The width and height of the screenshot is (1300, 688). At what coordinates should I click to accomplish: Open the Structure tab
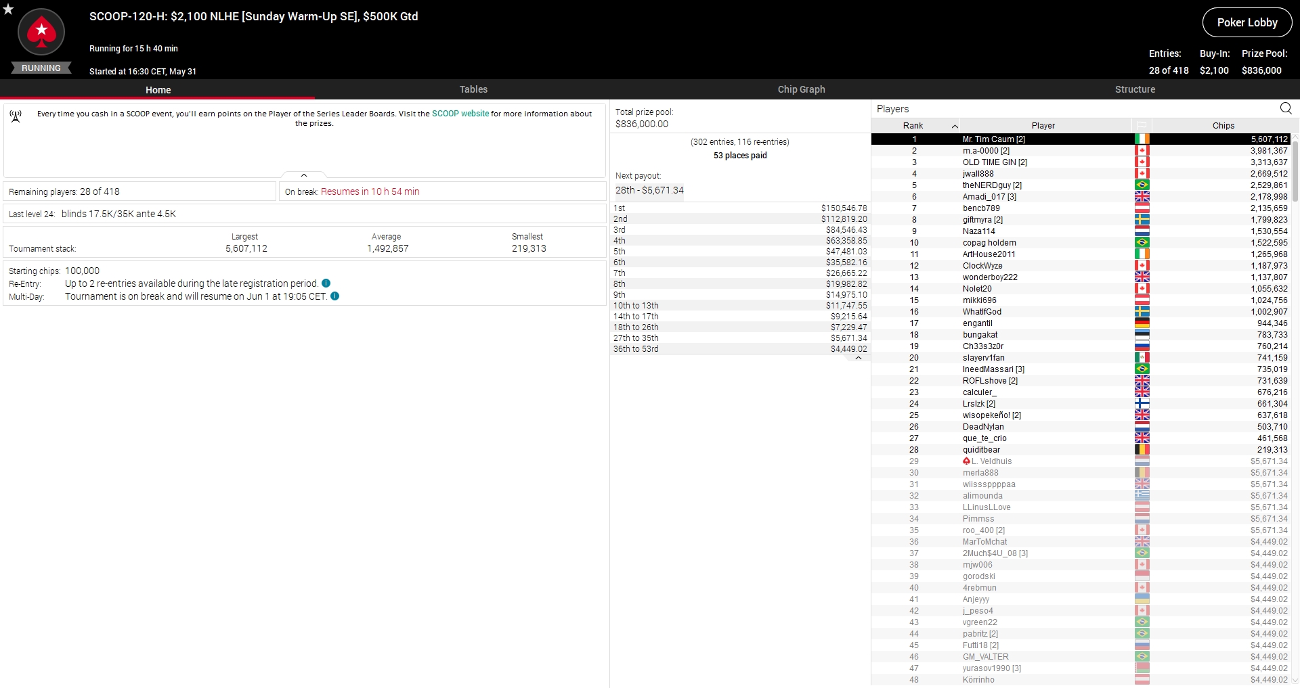coord(1135,89)
